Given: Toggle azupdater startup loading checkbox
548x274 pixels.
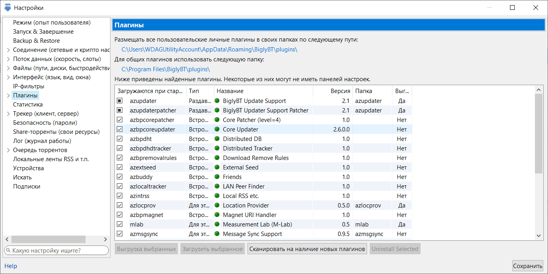Looking at the screenshot, I should [120, 101].
